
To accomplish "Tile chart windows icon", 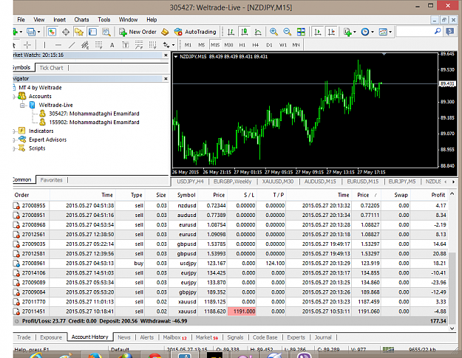I will click(301, 32).
